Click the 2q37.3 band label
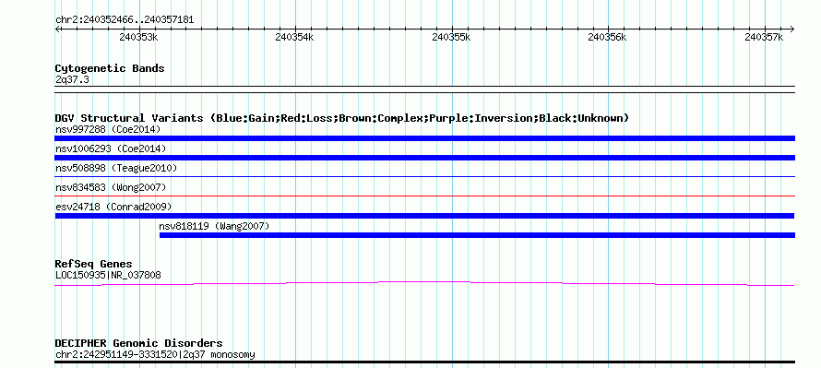The height and width of the screenshot is (368, 821). click(72, 80)
